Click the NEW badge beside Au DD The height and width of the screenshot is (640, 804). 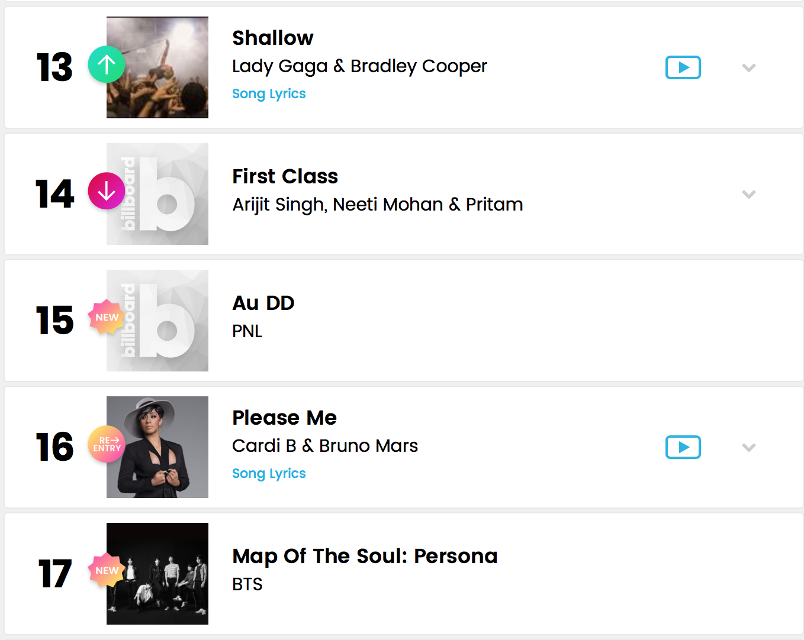pyautogui.click(x=107, y=317)
